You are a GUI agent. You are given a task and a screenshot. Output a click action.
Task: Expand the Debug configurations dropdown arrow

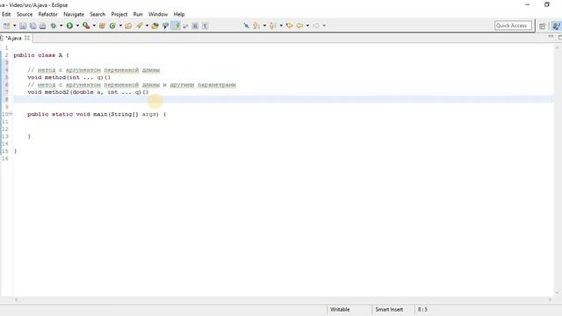pos(61,25)
